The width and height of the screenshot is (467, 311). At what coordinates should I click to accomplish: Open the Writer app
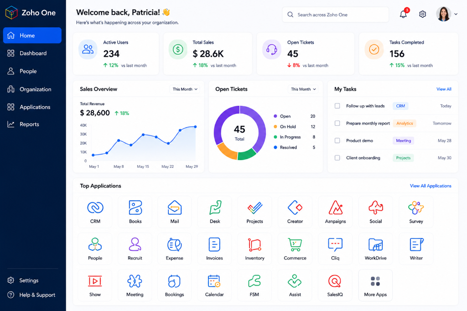416,249
